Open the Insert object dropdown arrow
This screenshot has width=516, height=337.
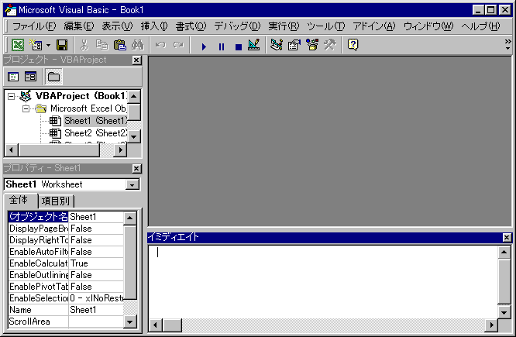(48, 45)
